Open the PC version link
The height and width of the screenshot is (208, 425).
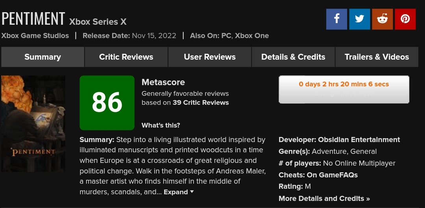[226, 36]
